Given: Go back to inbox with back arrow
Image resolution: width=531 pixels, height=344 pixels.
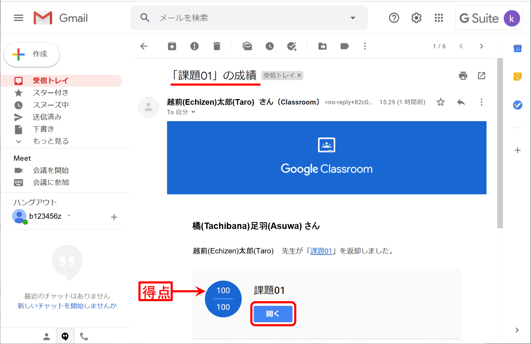Looking at the screenshot, I should tap(144, 46).
